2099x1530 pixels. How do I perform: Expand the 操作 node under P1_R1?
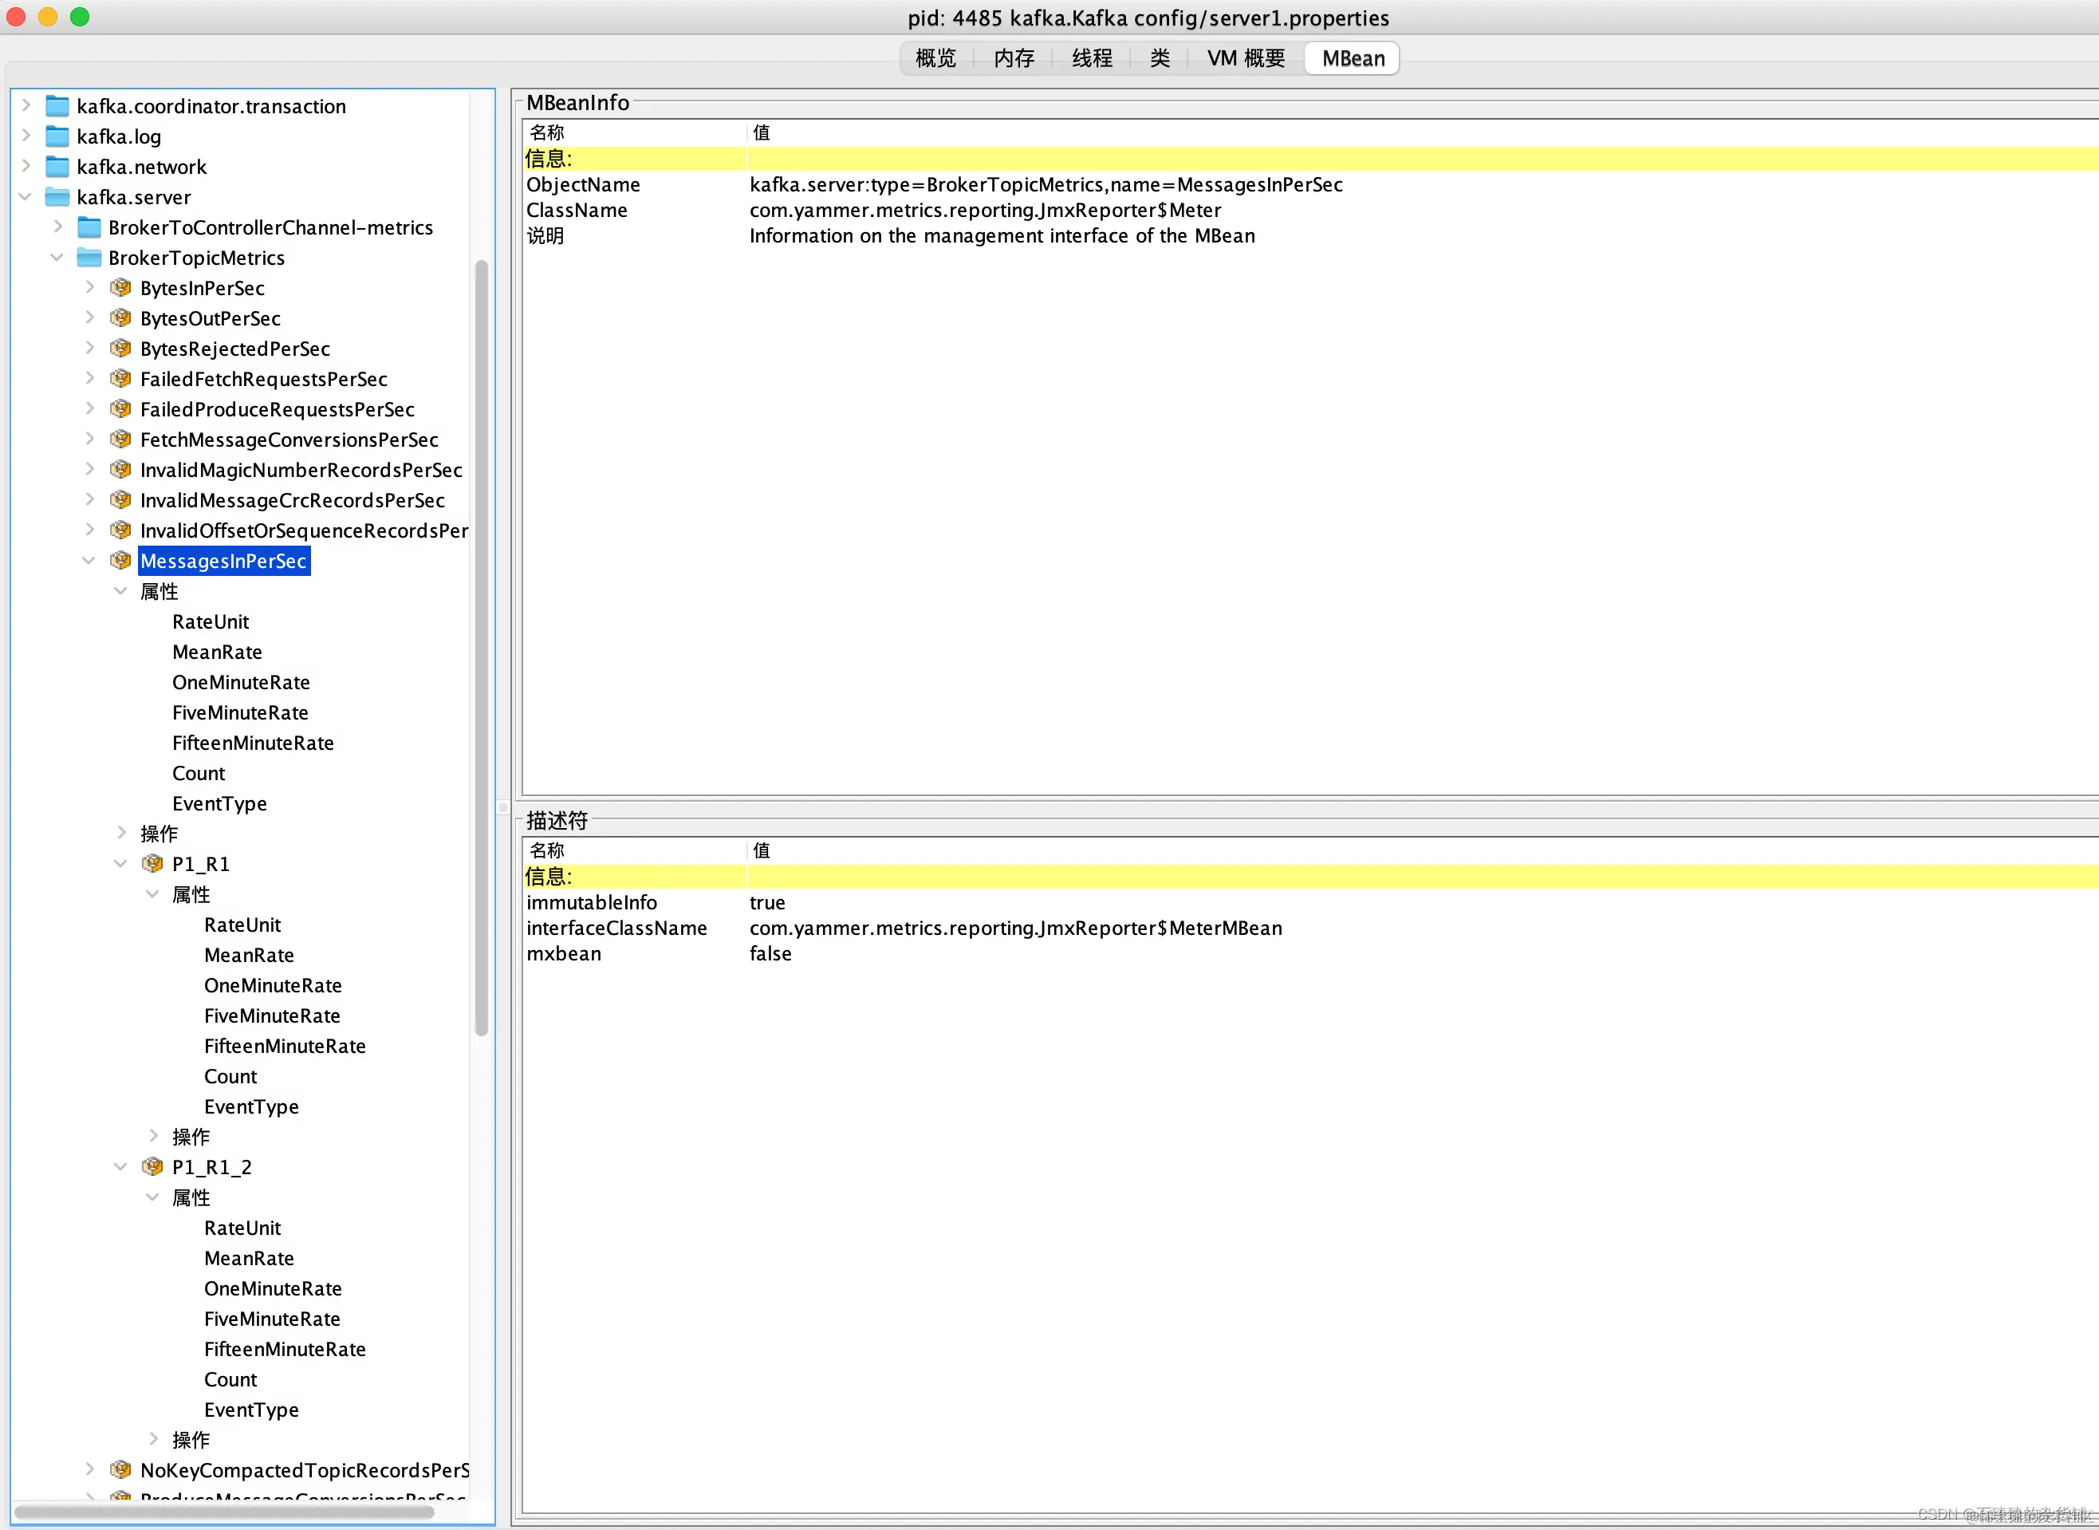click(154, 1137)
